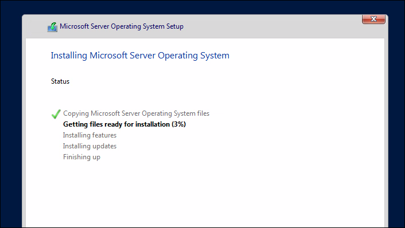
Task: Click the 'Status' label
Action: coord(60,81)
